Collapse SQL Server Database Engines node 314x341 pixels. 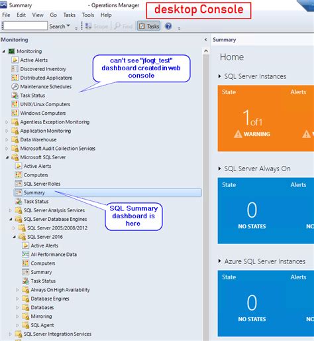[x=11, y=220]
